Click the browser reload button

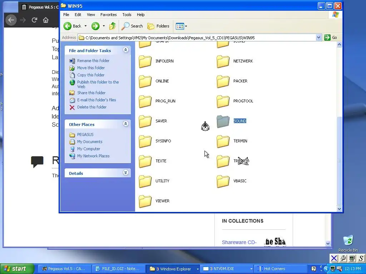[x=34, y=20]
